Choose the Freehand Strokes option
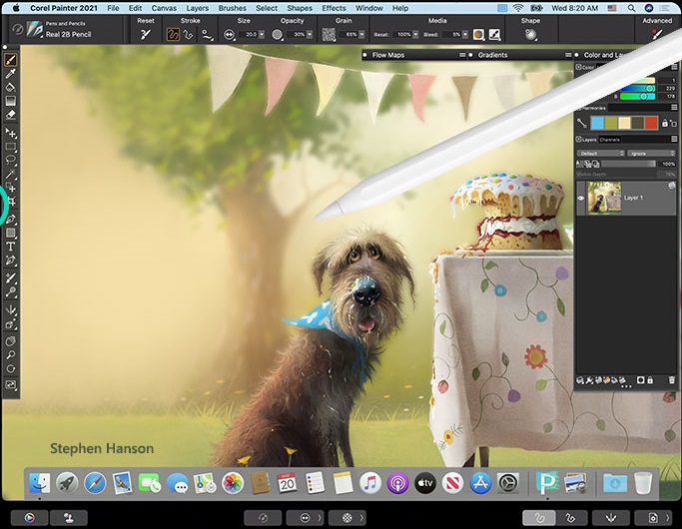682x529 pixels. (173, 34)
